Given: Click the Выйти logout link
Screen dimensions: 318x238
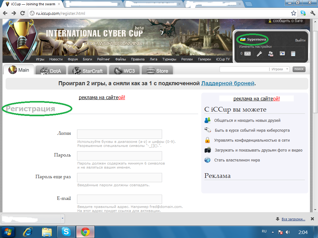Looking at the screenshot, I should (x=300, y=40).
